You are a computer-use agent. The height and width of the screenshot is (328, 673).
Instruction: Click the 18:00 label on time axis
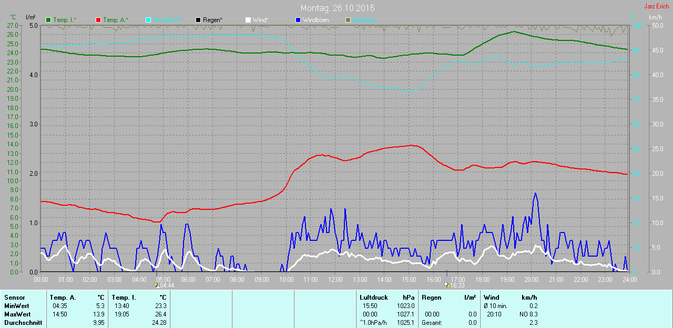482,280
